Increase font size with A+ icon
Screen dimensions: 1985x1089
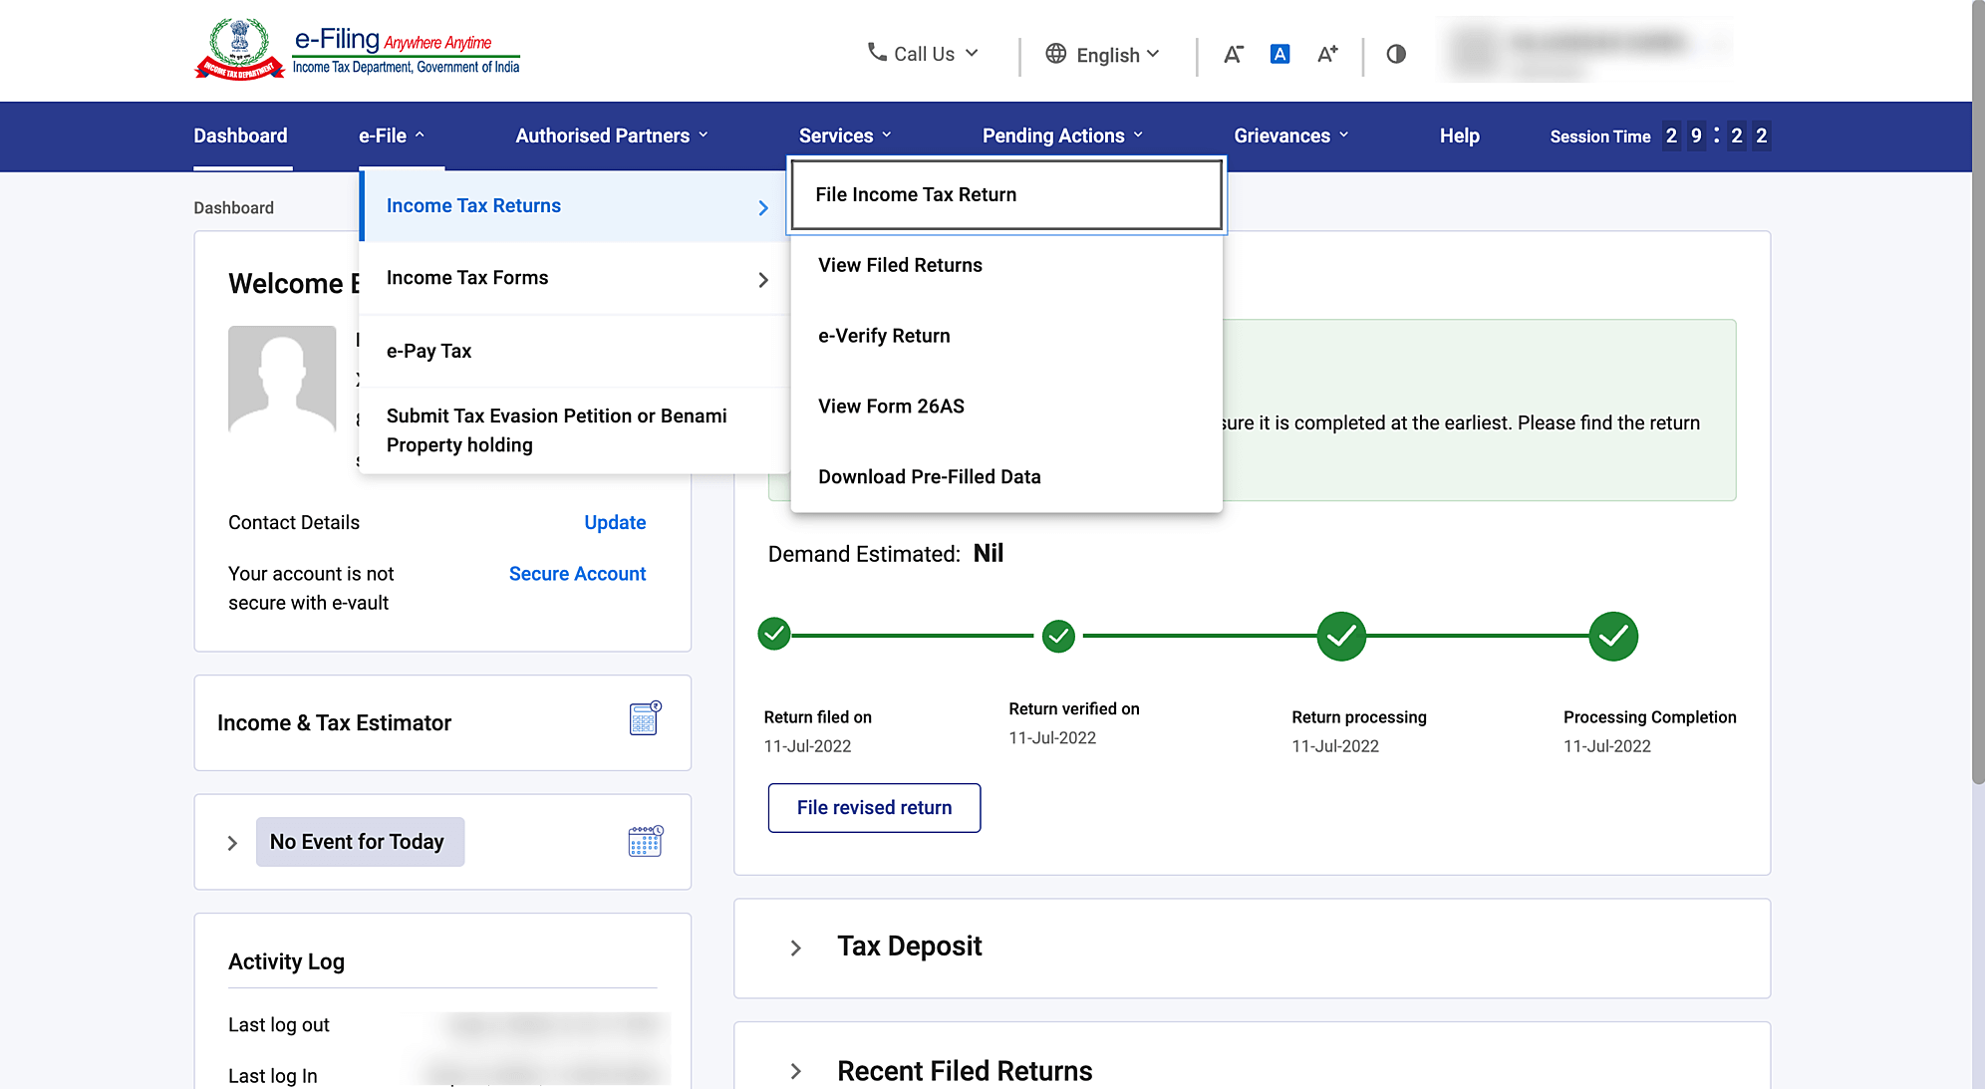1327,54
